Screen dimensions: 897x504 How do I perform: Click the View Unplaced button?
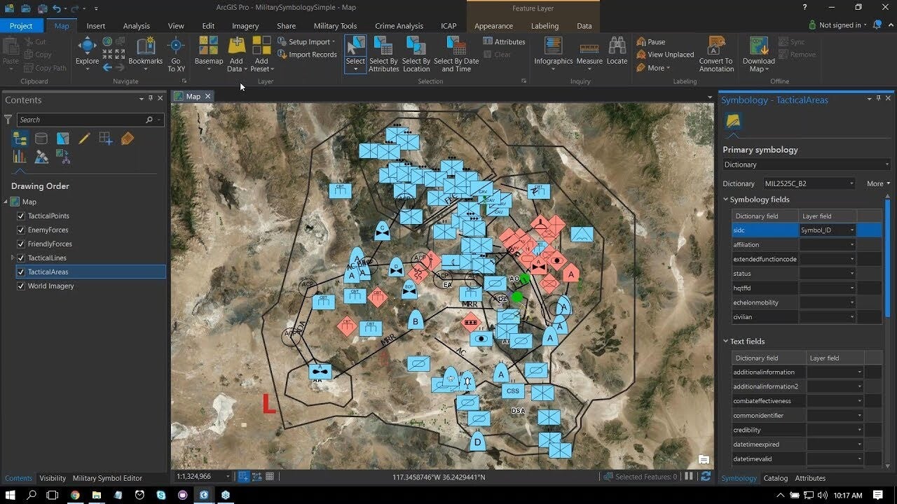pyautogui.click(x=665, y=55)
